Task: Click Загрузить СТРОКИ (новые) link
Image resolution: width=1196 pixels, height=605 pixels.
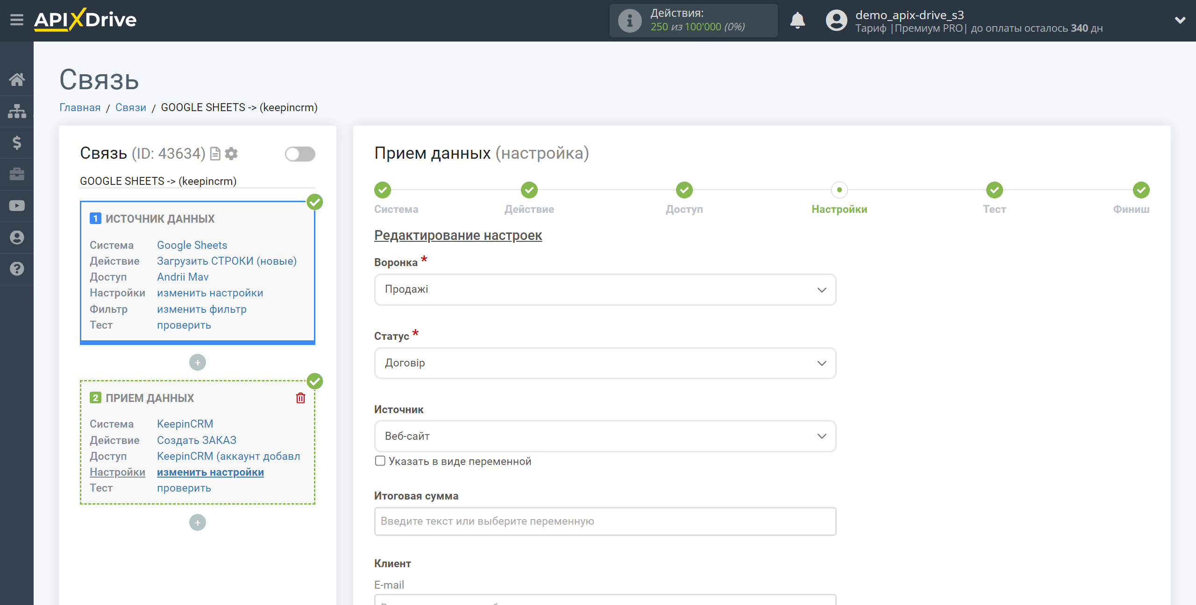Action: (x=227, y=261)
